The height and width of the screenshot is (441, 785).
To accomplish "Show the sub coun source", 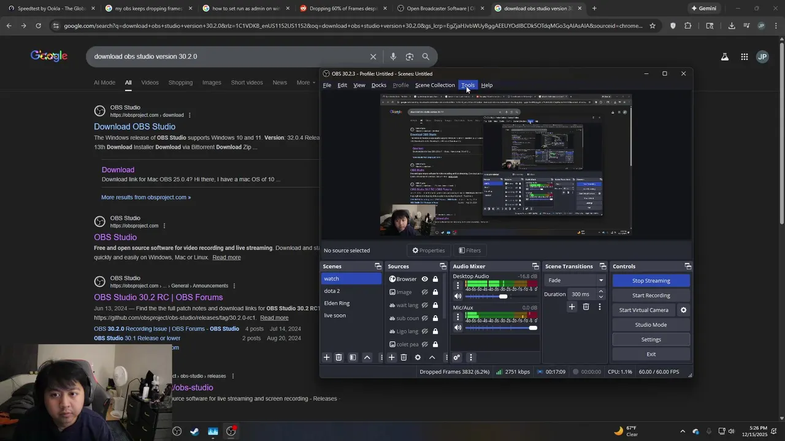I will point(424,318).
